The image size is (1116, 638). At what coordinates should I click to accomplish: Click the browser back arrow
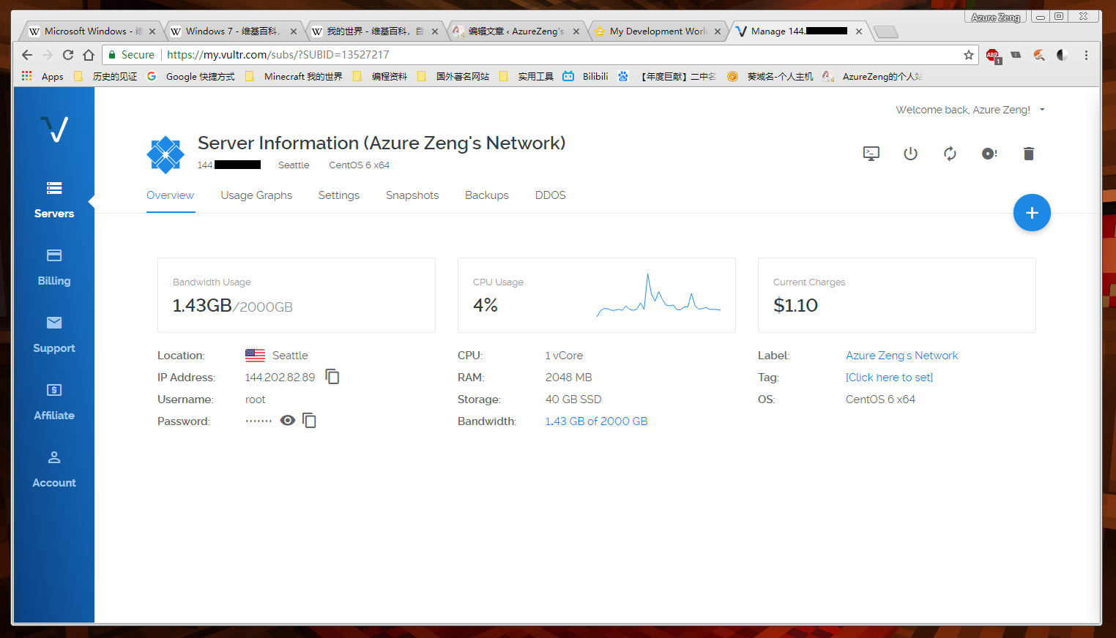pos(27,55)
